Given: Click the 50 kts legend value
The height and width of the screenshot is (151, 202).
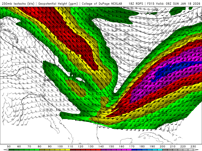Looking at the screenshot, I should click(9, 146).
